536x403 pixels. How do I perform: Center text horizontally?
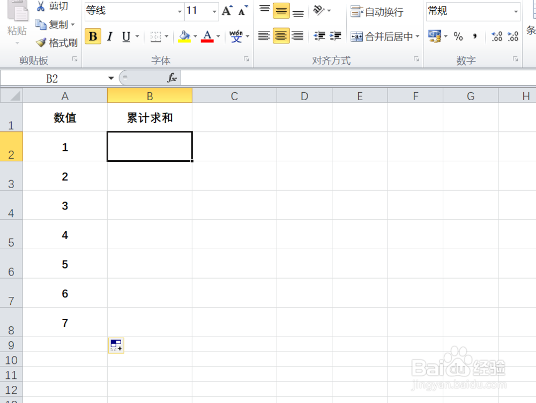pyautogui.click(x=281, y=36)
